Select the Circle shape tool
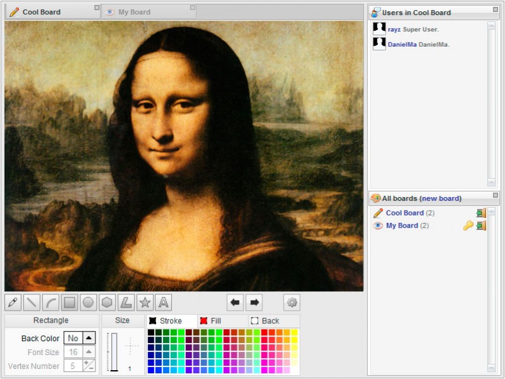The image size is (505, 379). click(88, 303)
